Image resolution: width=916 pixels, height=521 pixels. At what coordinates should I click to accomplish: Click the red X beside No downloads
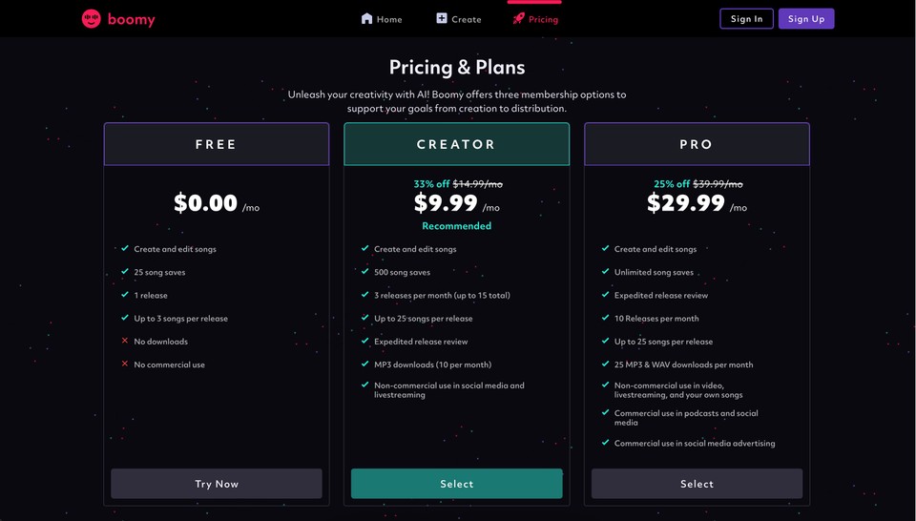124,341
